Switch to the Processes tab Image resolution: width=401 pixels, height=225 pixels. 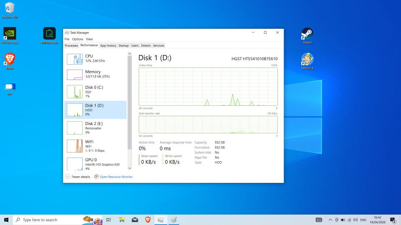tap(71, 45)
